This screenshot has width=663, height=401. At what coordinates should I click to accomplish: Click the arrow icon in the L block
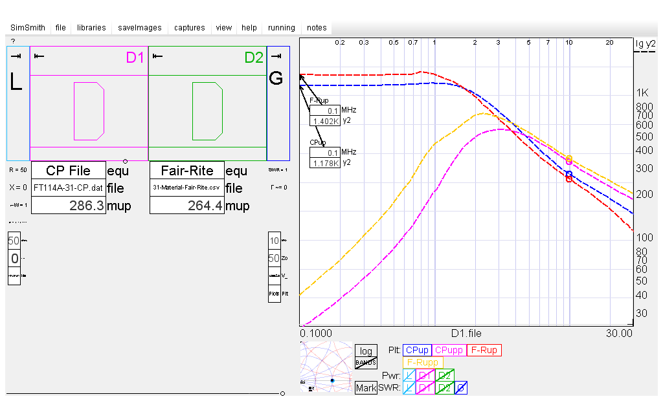coord(16,56)
